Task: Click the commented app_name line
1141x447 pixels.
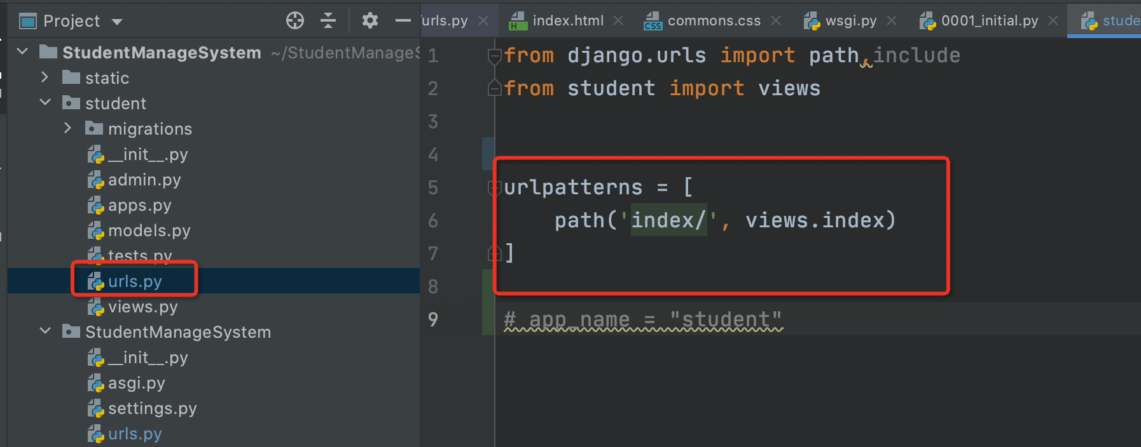Action: 643,319
